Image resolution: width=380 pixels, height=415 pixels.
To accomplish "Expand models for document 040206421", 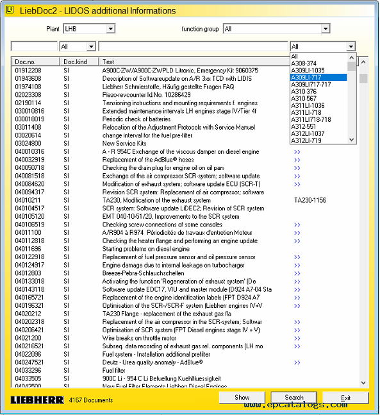I will pyautogui.click(x=297, y=330).
